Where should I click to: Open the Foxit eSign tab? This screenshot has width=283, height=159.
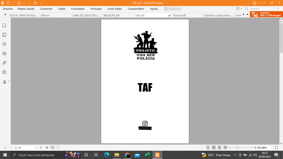coord(115,9)
